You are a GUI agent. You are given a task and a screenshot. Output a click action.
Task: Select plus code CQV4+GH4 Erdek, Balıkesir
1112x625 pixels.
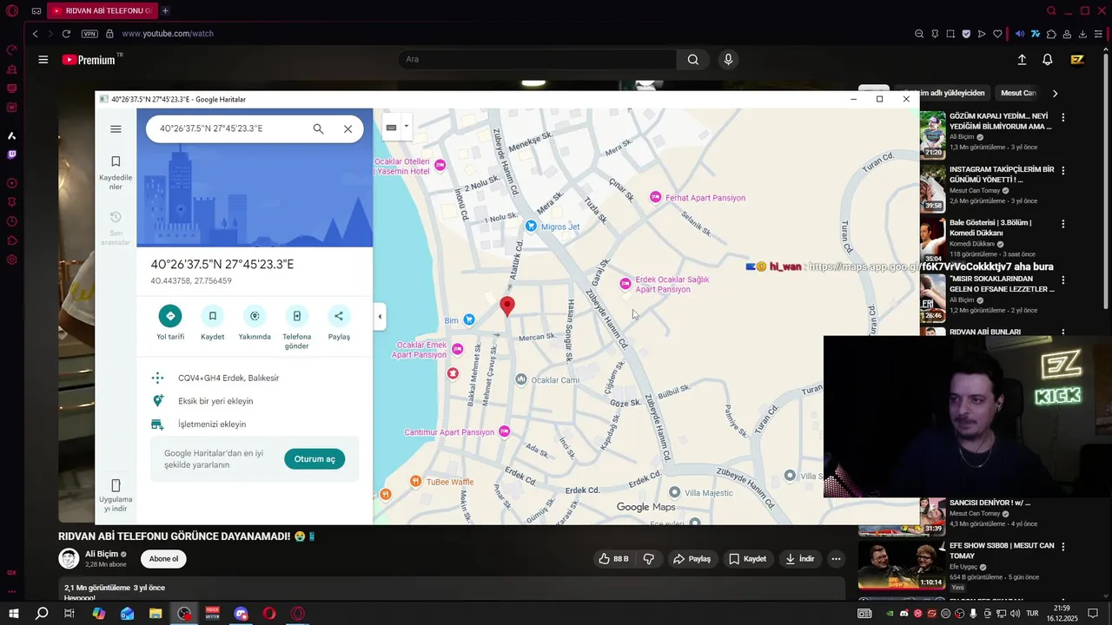pyautogui.click(x=228, y=378)
